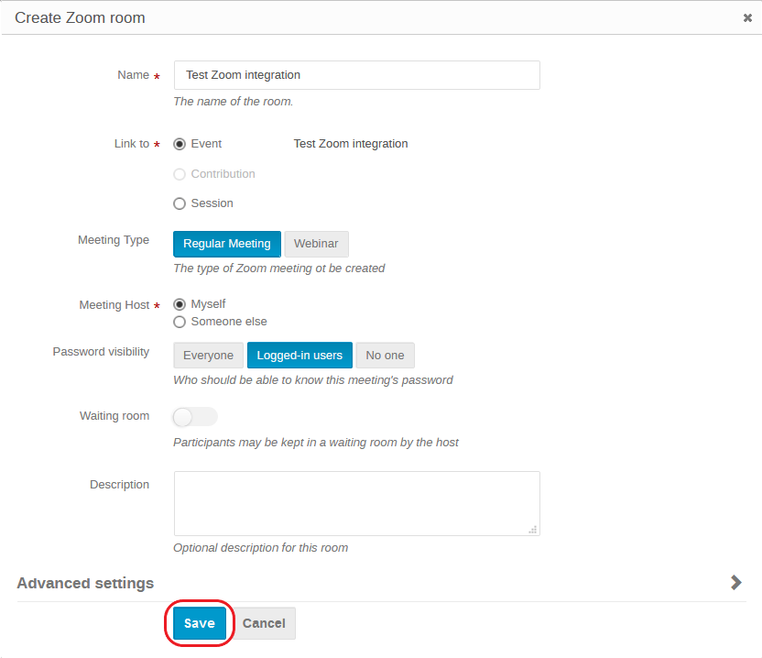
Task: Expand Advanced settings chevron
Action: pos(736,582)
